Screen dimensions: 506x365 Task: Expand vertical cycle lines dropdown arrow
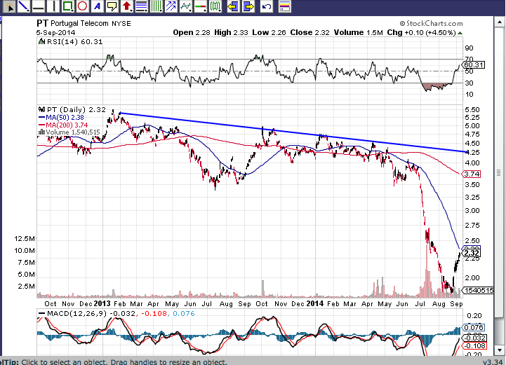161,11
